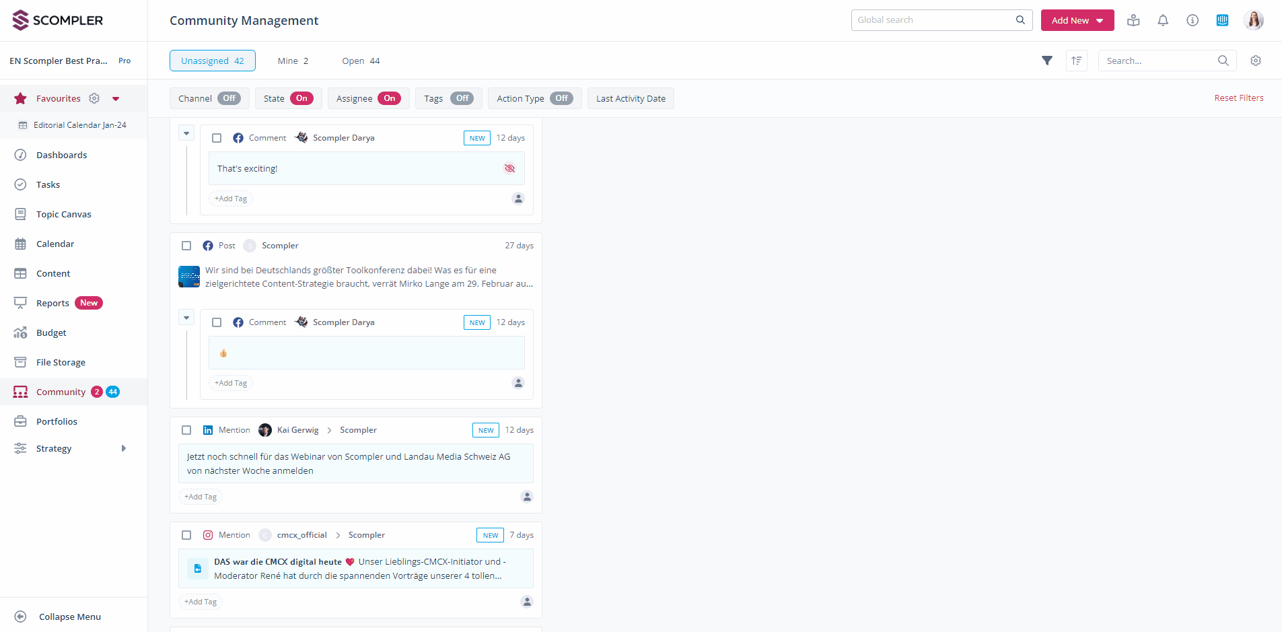Open Reports in the sidebar
1282x632 pixels.
[x=52, y=303]
